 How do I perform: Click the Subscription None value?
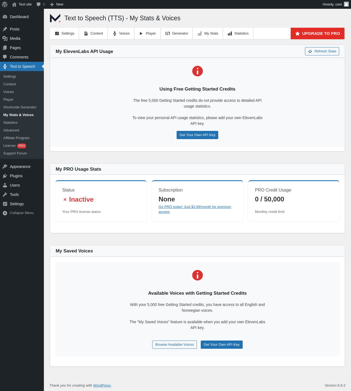pyautogui.click(x=167, y=199)
